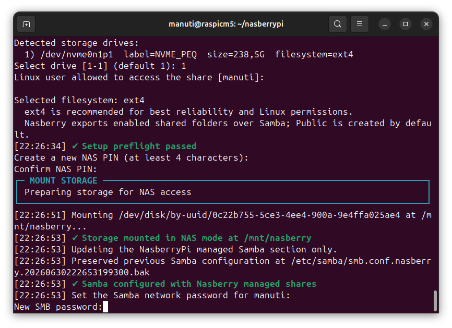Close the terminal window
Image resolution: width=452 pixels, height=328 pixels.
tap(426, 24)
